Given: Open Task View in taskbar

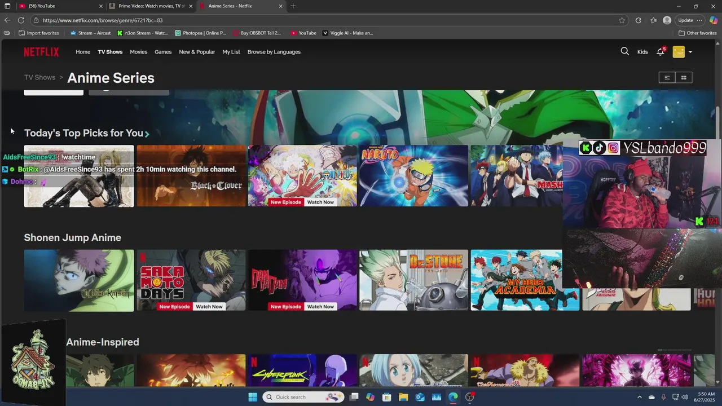Looking at the screenshot, I should pyautogui.click(x=354, y=397).
